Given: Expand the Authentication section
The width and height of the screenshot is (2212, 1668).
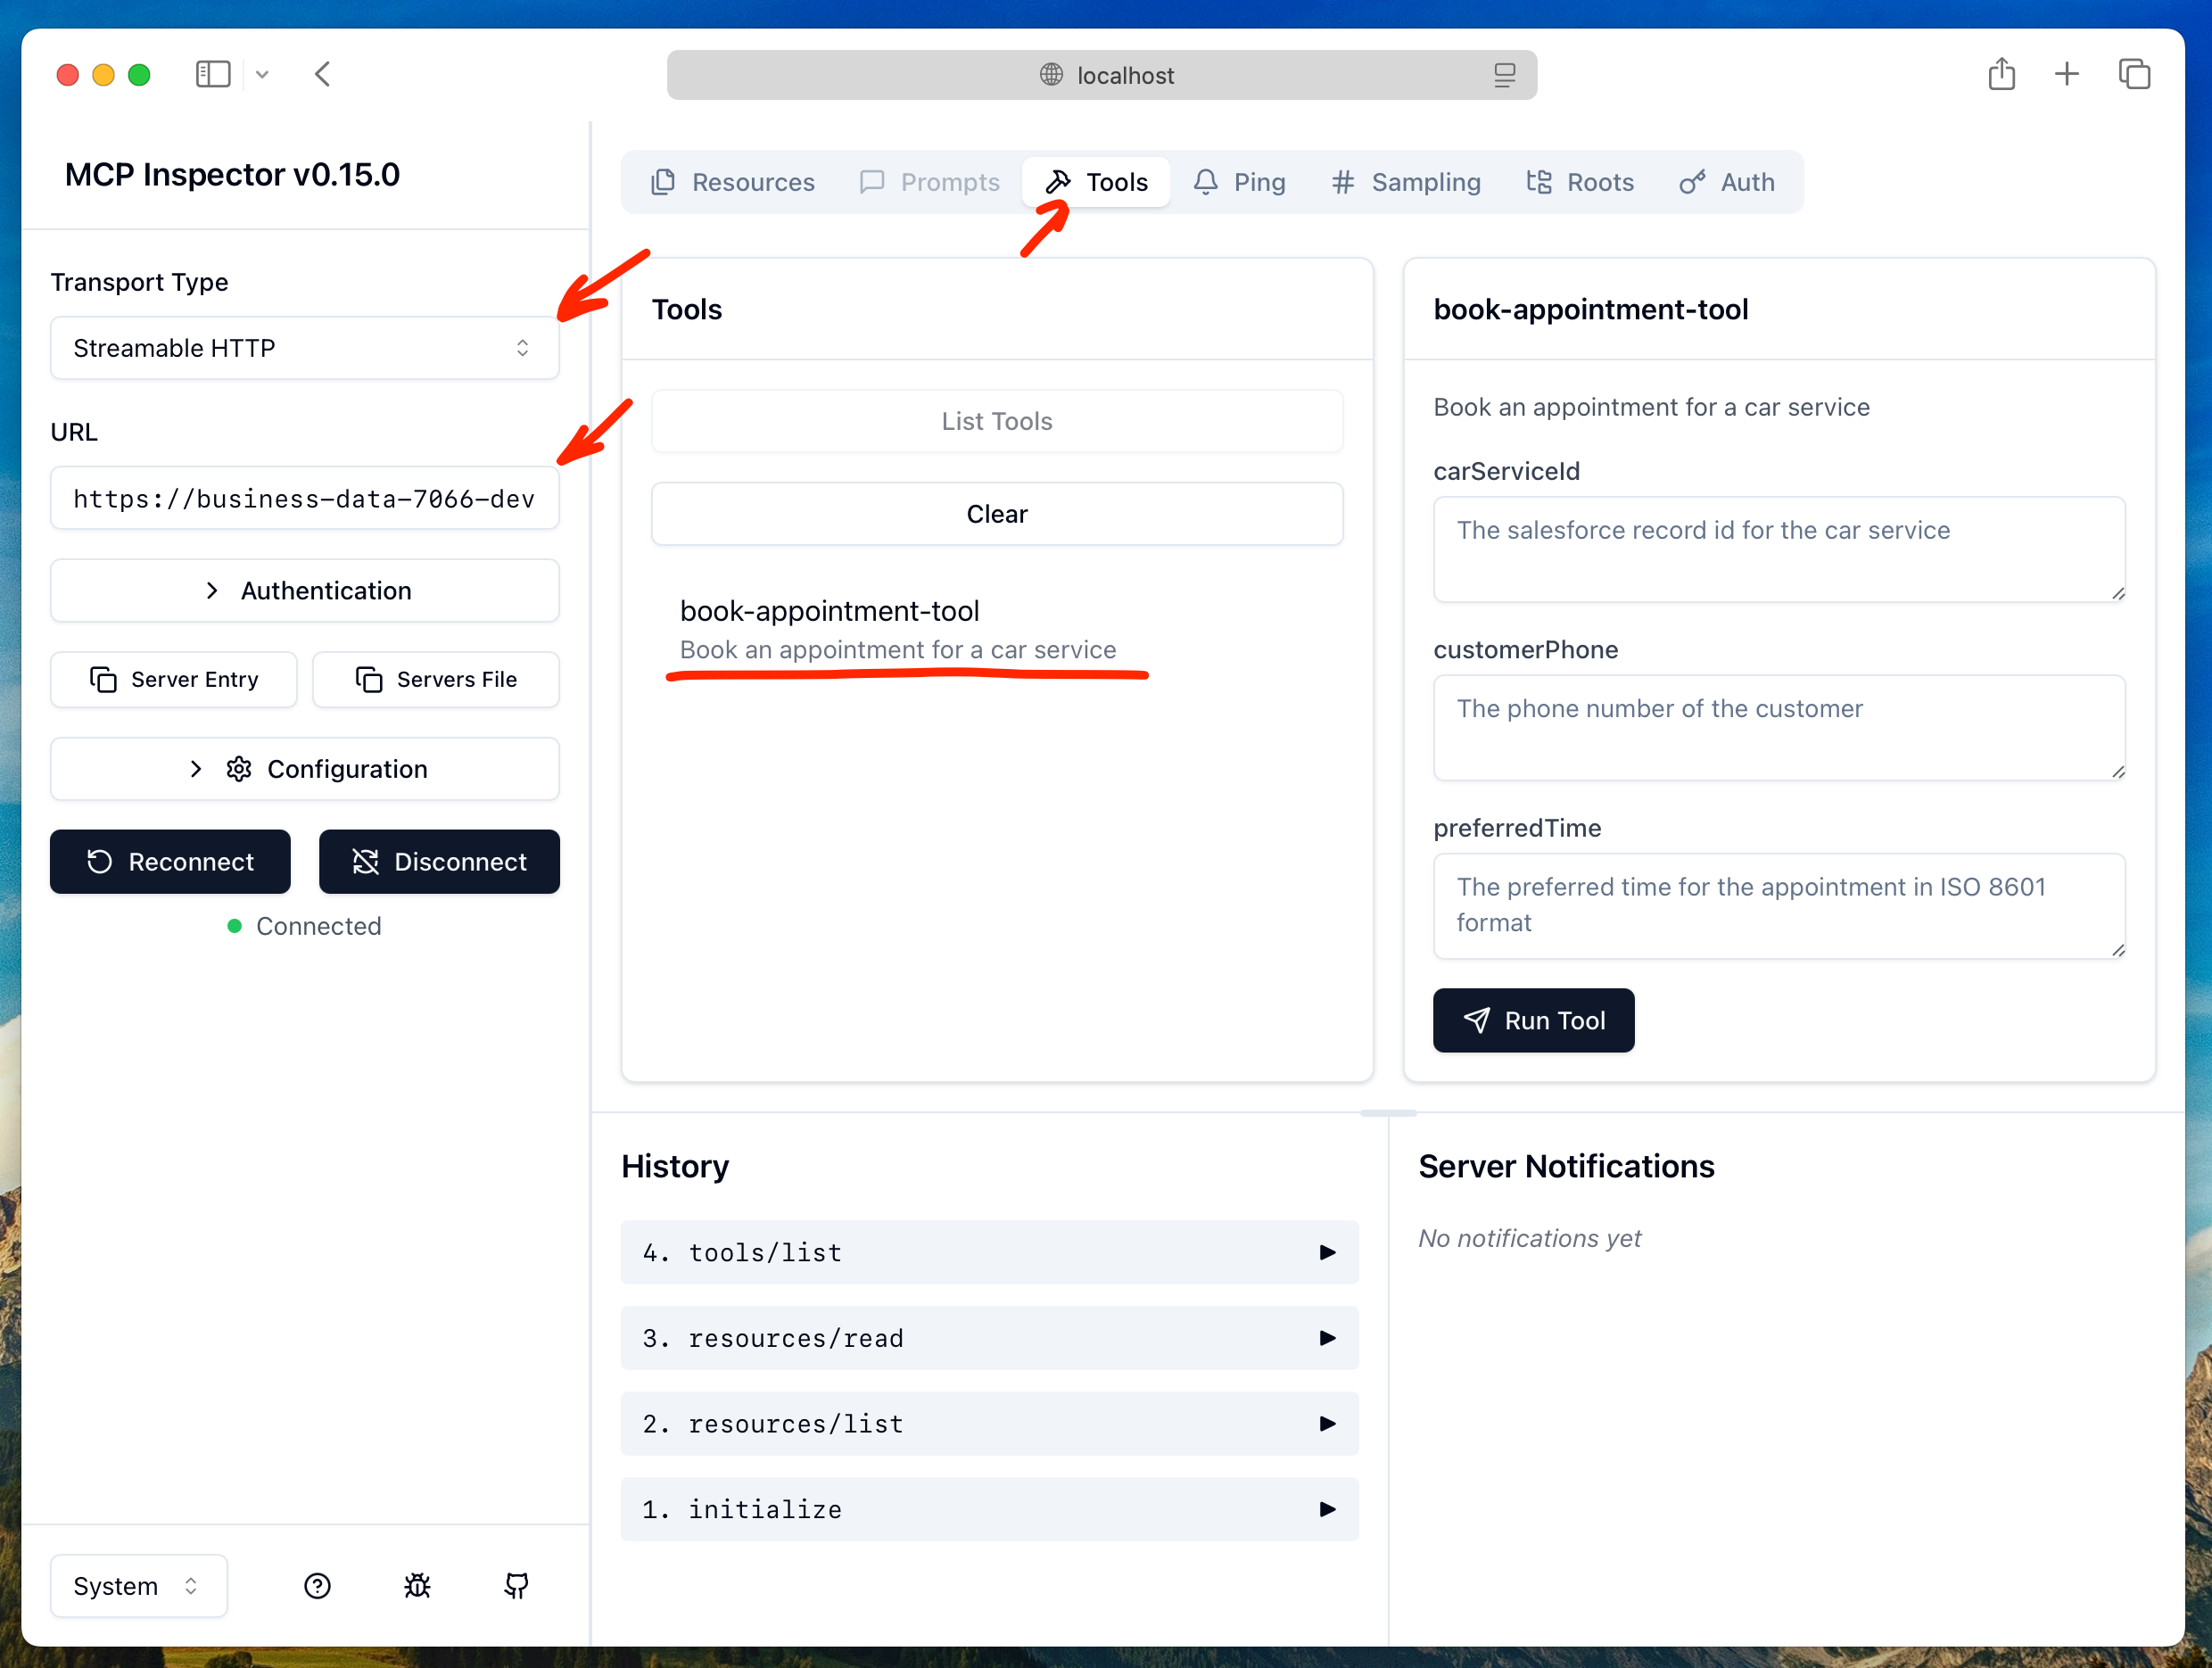Looking at the screenshot, I should [305, 590].
